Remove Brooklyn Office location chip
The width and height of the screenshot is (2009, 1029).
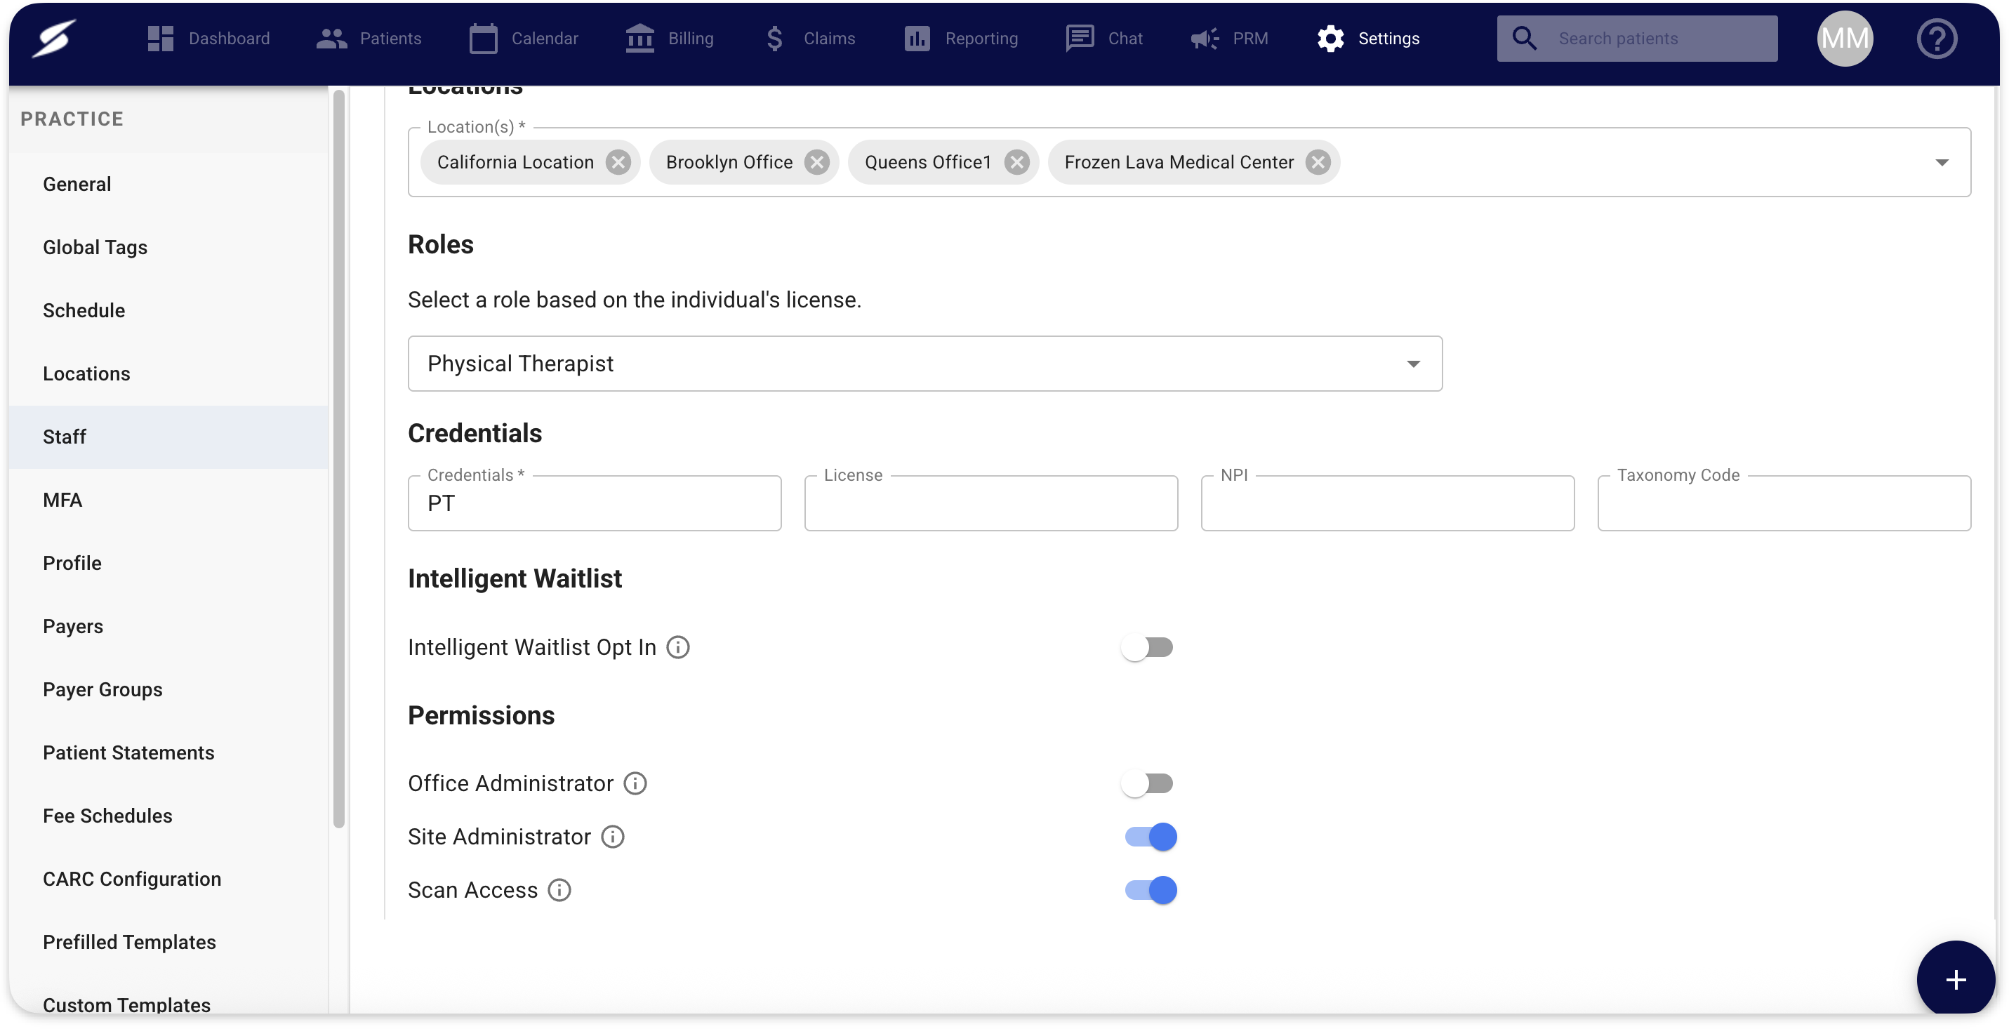pyautogui.click(x=816, y=162)
